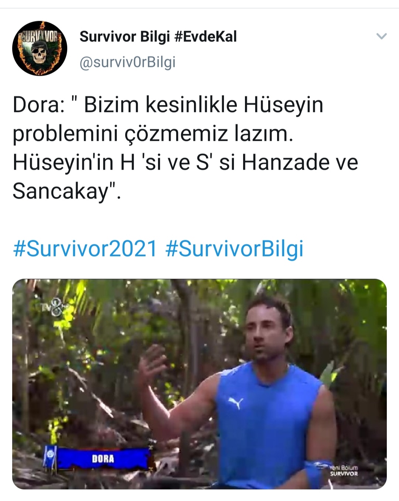Expand the tweet options chevron
This screenshot has height=501, width=399.
(381, 36)
